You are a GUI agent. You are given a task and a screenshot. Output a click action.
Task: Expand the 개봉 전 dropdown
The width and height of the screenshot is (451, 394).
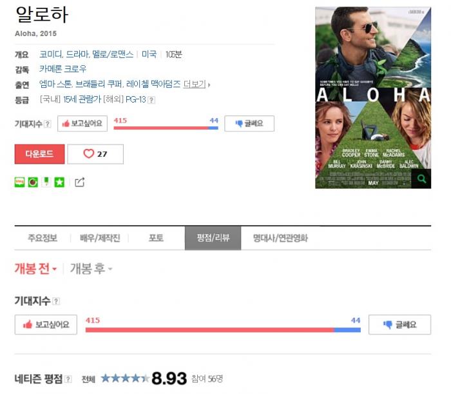(35, 269)
